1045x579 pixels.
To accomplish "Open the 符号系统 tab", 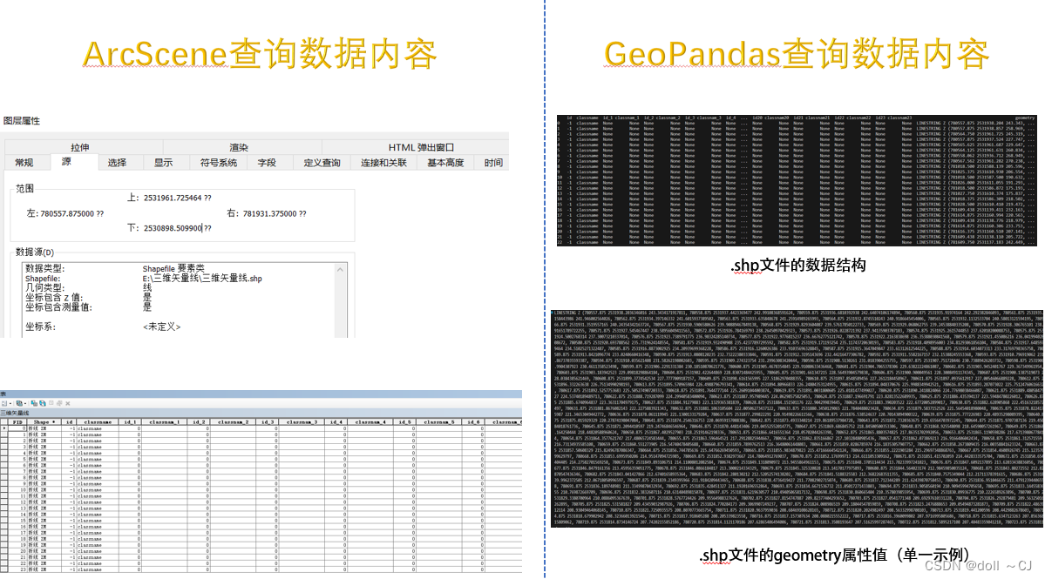I will pos(219,163).
